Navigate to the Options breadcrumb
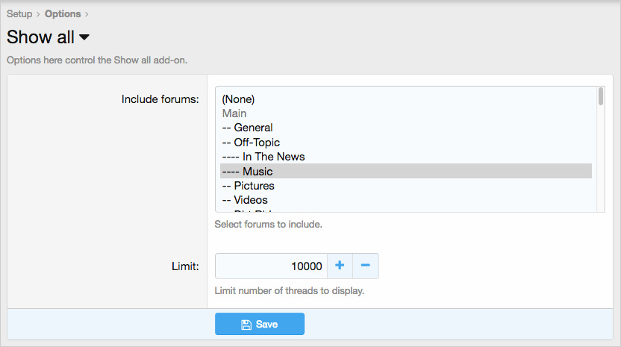The height and width of the screenshot is (347, 621). [63, 13]
